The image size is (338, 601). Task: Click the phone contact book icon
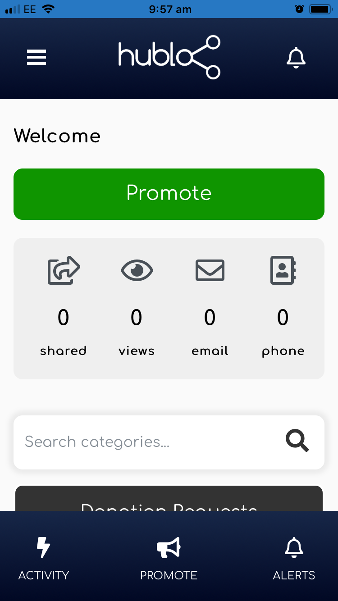[283, 270]
